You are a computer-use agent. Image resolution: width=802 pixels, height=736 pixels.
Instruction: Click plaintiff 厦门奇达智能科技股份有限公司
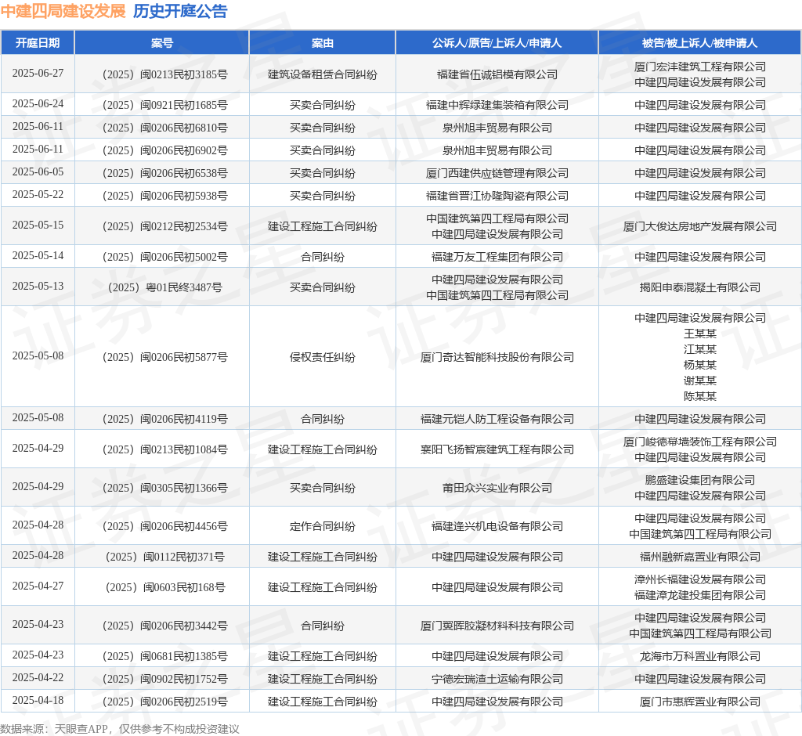coord(497,357)
